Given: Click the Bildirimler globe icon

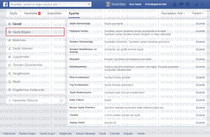Looking at the screenshot, I should click(x=9, y=40).
